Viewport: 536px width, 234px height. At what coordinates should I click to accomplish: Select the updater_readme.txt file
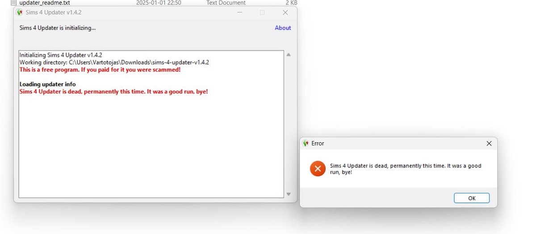click(x=45, y=3)
